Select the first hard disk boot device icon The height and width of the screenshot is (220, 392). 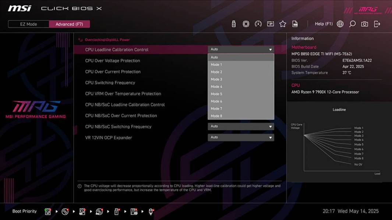tap(48, 212)
